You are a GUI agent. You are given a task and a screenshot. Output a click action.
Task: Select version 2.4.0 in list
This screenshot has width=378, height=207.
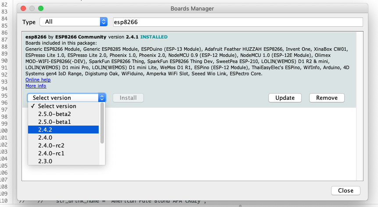point(64,137)
